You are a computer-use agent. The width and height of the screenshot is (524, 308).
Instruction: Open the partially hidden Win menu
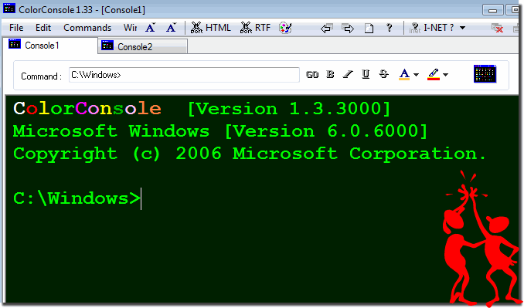coord(130,28)
